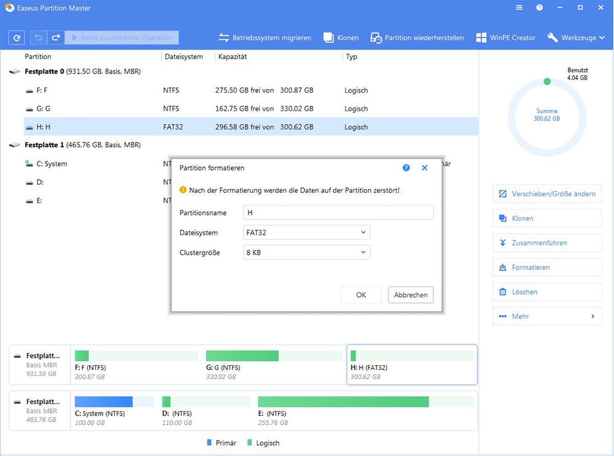Click the FAT32 cell in H: row
This screenshot has width=614, height=456.
click(173, 127)
